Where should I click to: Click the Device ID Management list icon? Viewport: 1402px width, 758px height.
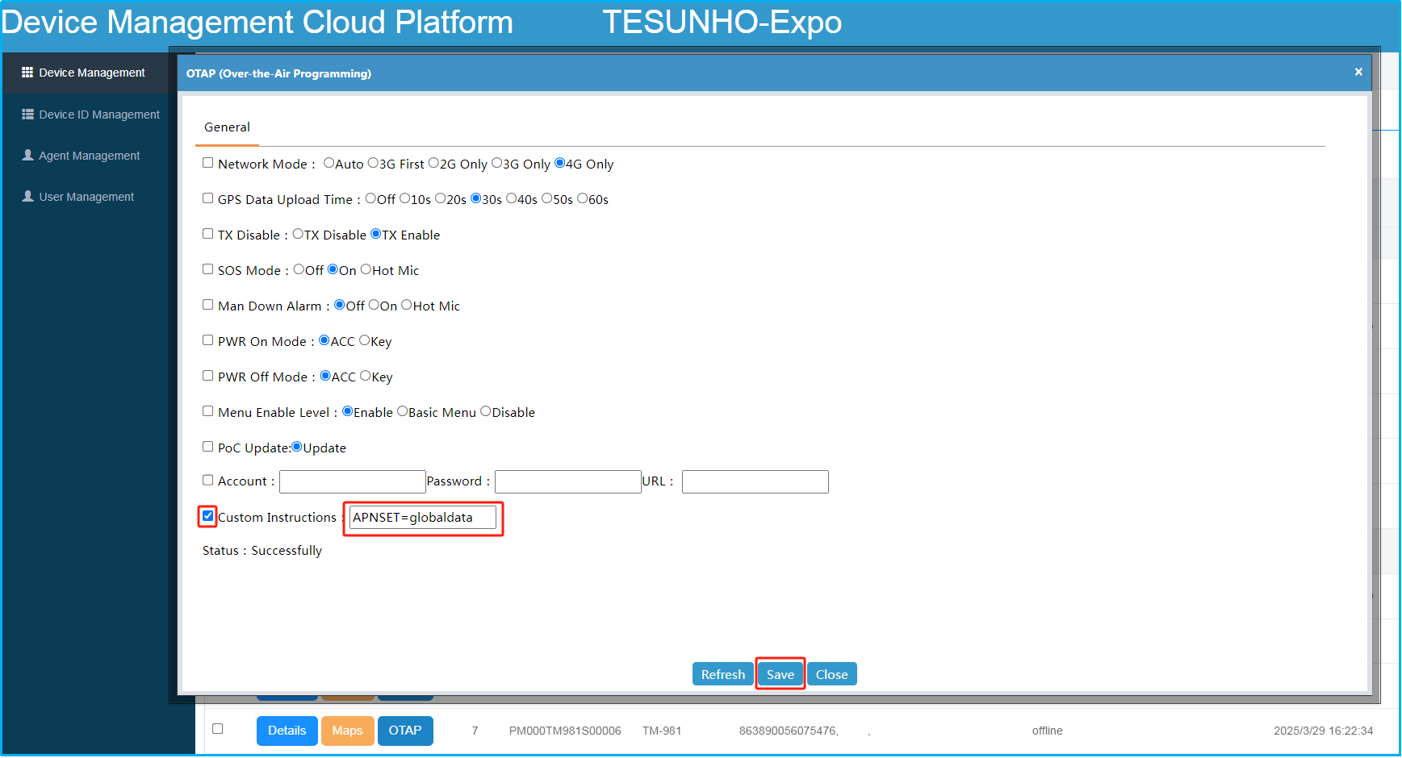(27, 115)
